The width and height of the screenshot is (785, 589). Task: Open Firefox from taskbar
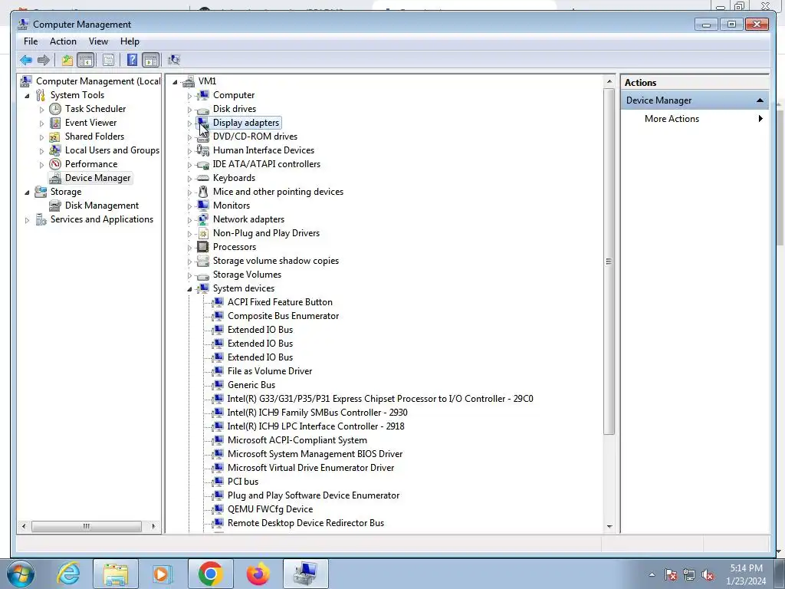coord(258,574)
